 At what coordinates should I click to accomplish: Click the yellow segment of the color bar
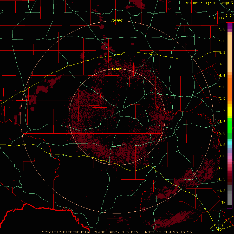(230, 111)
